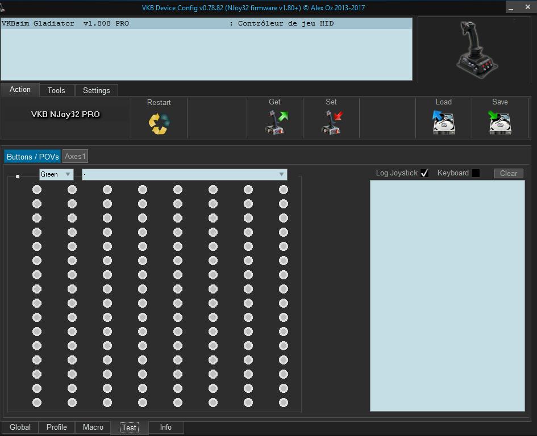
Task: Click the joystick device image
Action: pyautogui.click(x=476, y=49)
